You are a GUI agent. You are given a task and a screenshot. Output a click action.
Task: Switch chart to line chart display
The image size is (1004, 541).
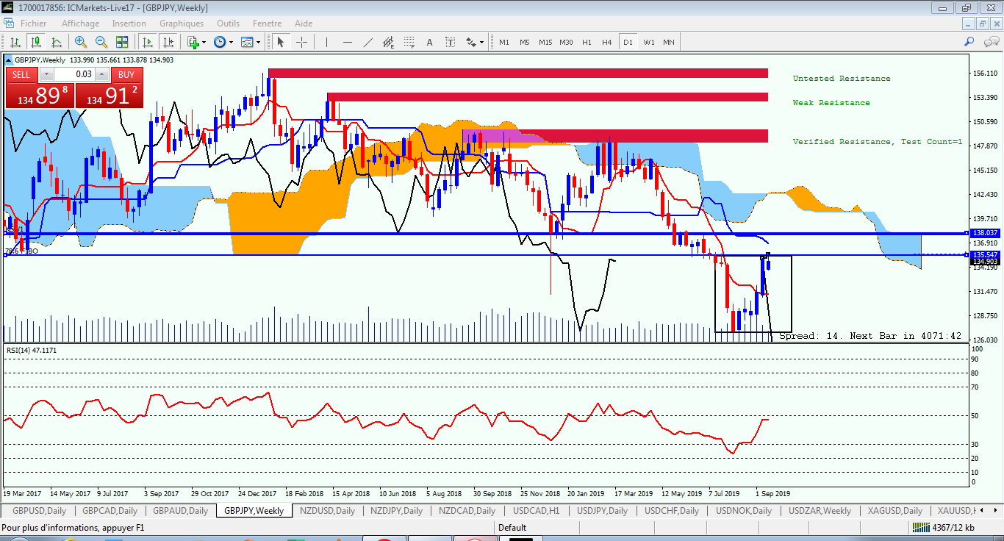pos(56,42)
